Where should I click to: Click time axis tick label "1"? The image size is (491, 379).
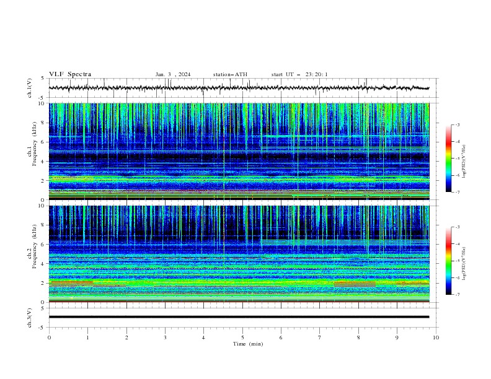pyautogui.click(x=87, y=338)
